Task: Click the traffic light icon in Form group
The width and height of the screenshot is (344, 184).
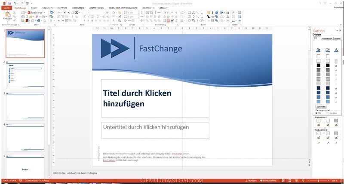Action: pos(212,13)
